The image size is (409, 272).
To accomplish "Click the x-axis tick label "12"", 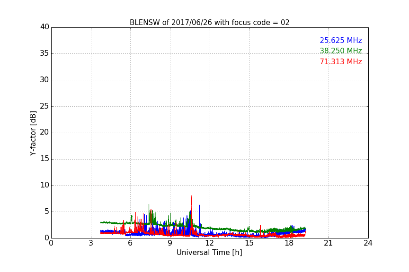I will click(x=209, y=243).
